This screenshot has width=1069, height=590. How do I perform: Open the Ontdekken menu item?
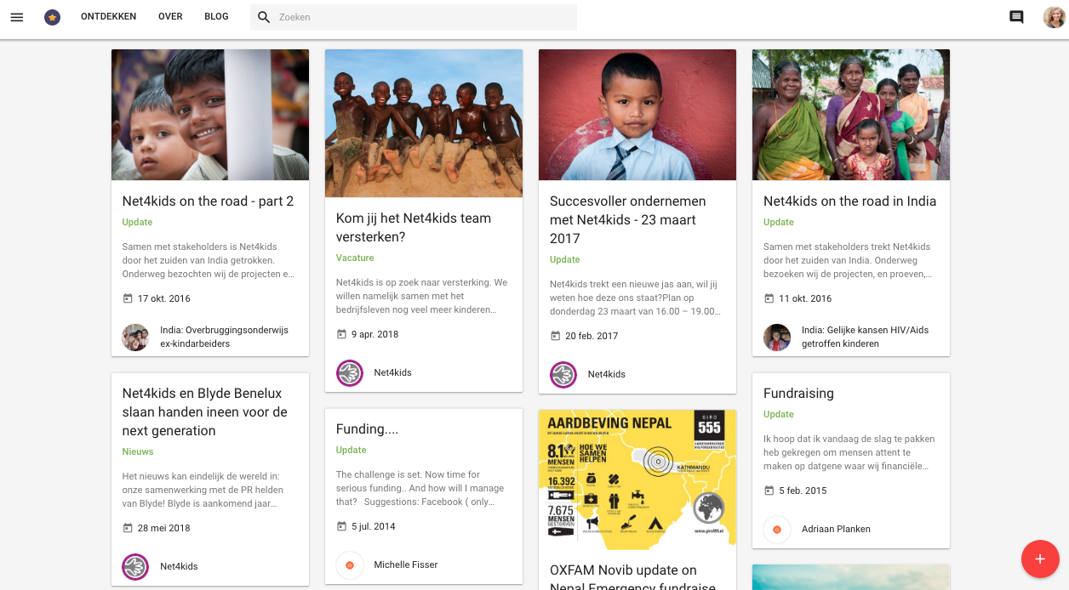coord(109,17)
